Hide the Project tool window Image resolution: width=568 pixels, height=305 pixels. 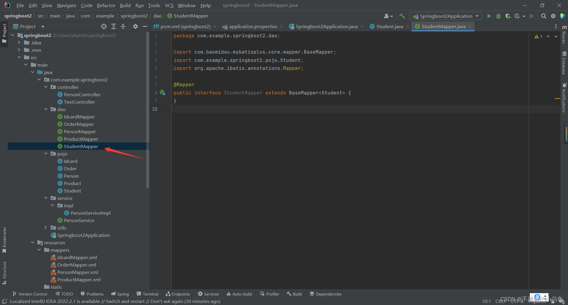[x=145, y=26]
